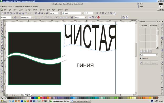Click the Cut scissors icon
This screenshot has width=164, height=103.
(x=17, y=13)
